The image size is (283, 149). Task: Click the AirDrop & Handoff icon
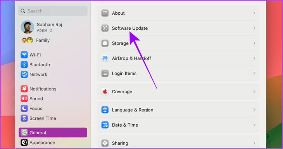tap(105, 58)
